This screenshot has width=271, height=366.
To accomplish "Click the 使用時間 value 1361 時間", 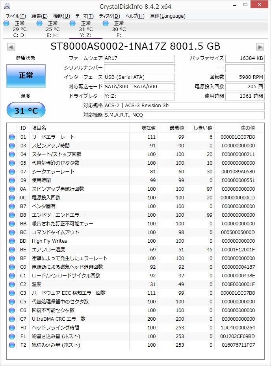I will (245, 96).
